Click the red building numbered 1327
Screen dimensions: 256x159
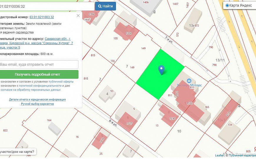(127, 121)
